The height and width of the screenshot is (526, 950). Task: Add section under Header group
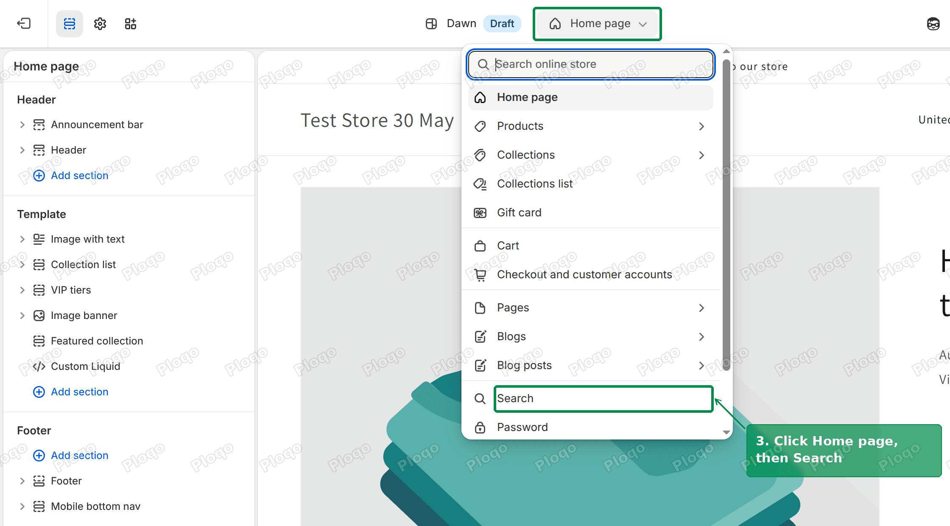[71, 176]
